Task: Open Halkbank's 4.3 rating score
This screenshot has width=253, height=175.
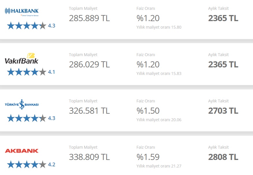Action: coord(52,26)
